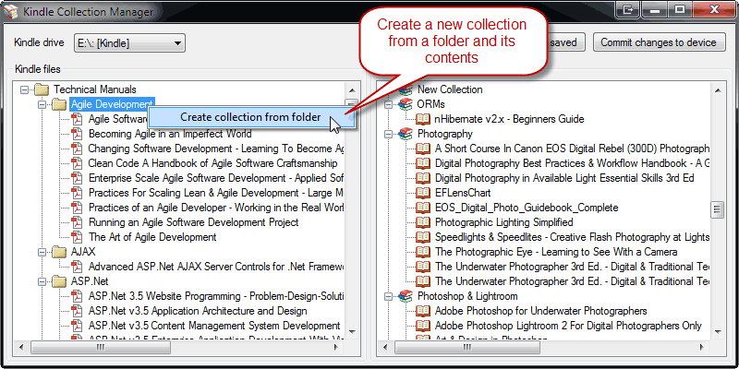
Task: Click PDF icon beside ASP.Net v3.5 Content Management System
Action: point(77,326)
